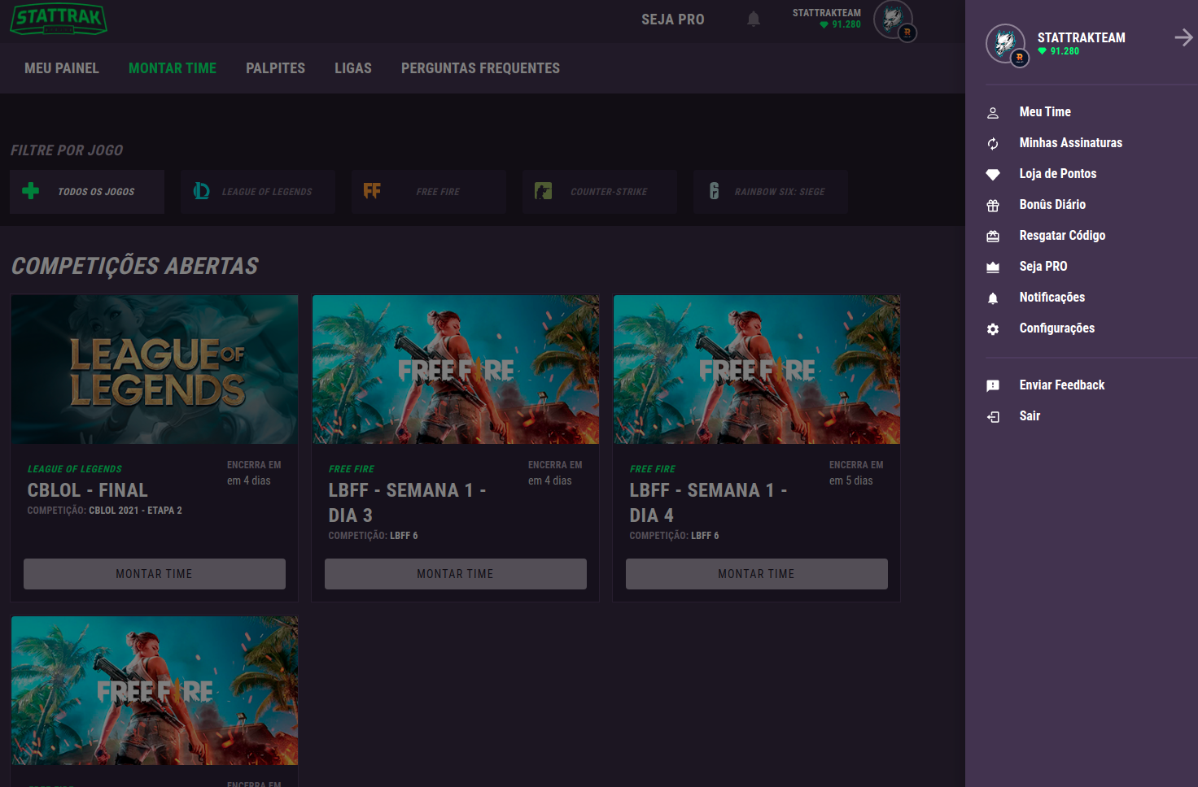The image size is (1198, 787).
Task: Open the LBFF Semana 1 Dia 4 banner
Action: pos(757,370)
